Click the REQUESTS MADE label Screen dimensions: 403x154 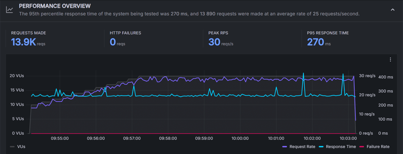click(28, 33)
